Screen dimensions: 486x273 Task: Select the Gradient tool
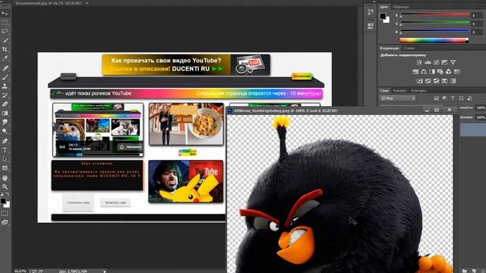5,113
